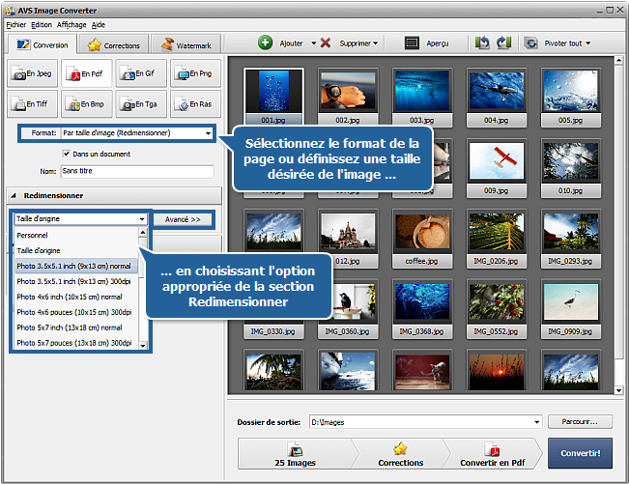Rotate images right with toolbar icon
629x484 pixels.
[x=502, y=43]
